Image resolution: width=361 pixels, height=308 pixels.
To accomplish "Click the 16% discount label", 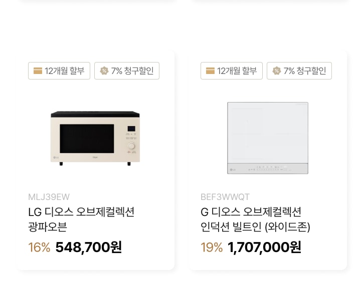I will coord(39,247).
